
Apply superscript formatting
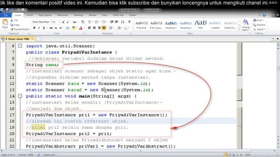tap(61, 28)
